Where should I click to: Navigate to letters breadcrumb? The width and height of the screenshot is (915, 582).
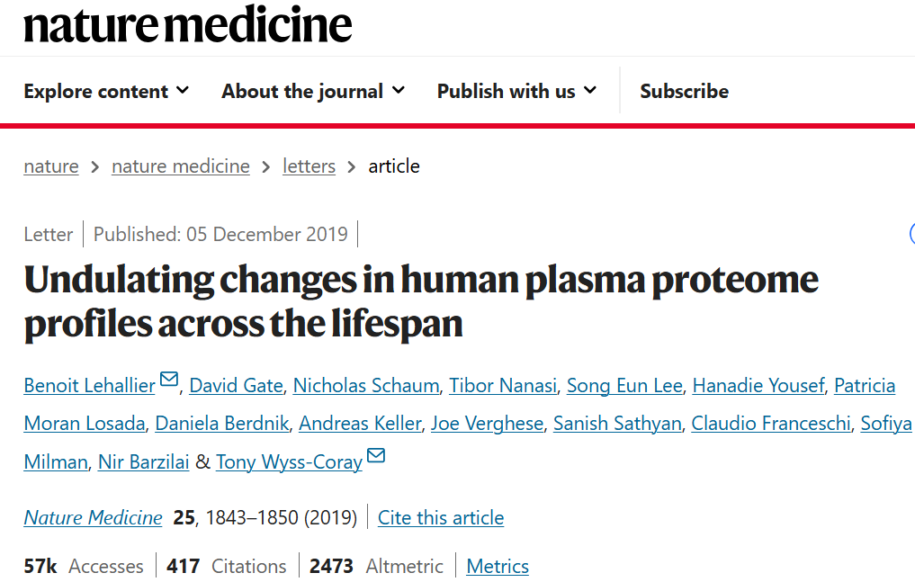click(x=309, y=166)
